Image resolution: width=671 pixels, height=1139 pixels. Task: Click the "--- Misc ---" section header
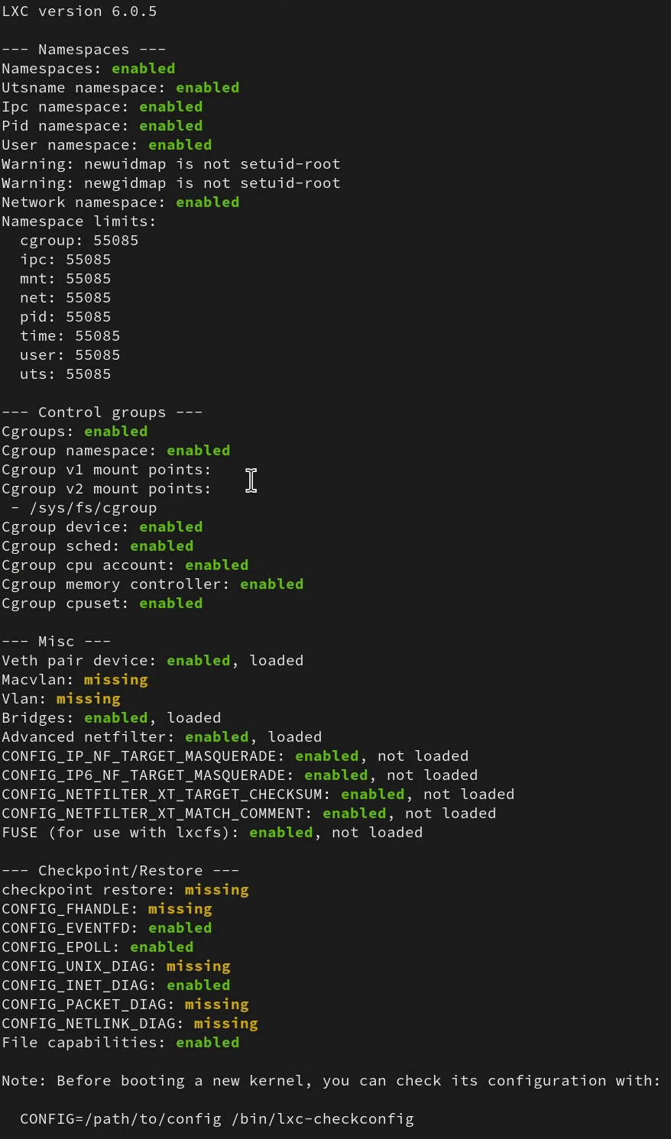[56, 642]
